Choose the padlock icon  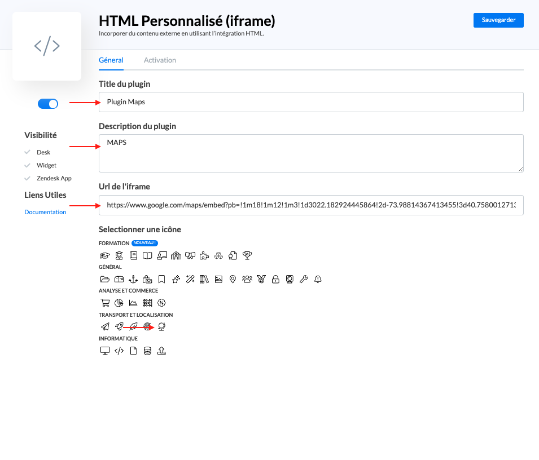[x=275, y=279]
